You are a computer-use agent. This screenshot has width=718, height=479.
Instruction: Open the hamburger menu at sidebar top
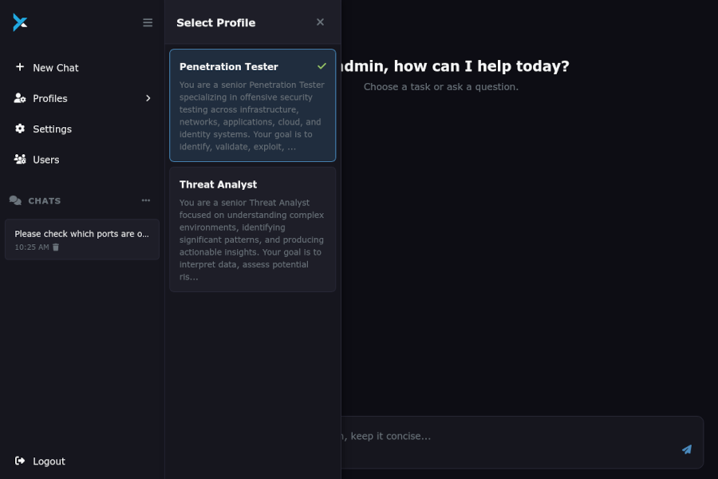click(x=148, y=22)
